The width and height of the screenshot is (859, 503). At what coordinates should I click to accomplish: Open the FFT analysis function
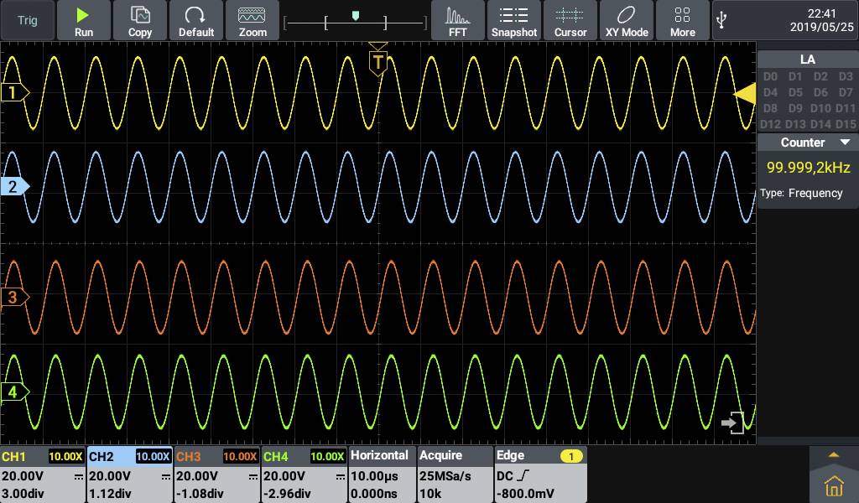(458, 20)
